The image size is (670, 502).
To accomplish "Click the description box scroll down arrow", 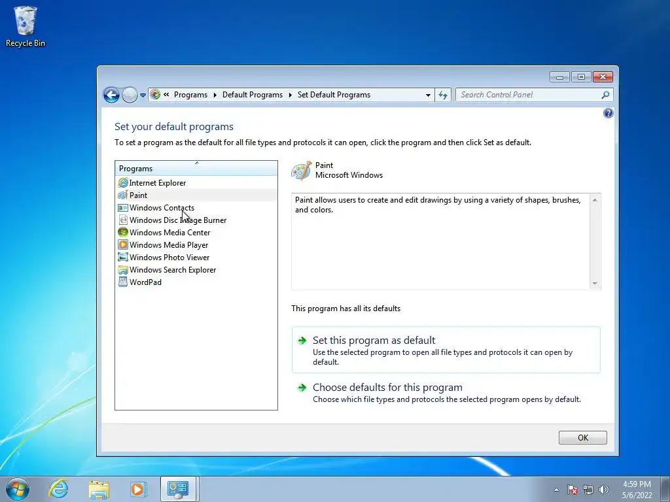I will (x=594, y=284).
